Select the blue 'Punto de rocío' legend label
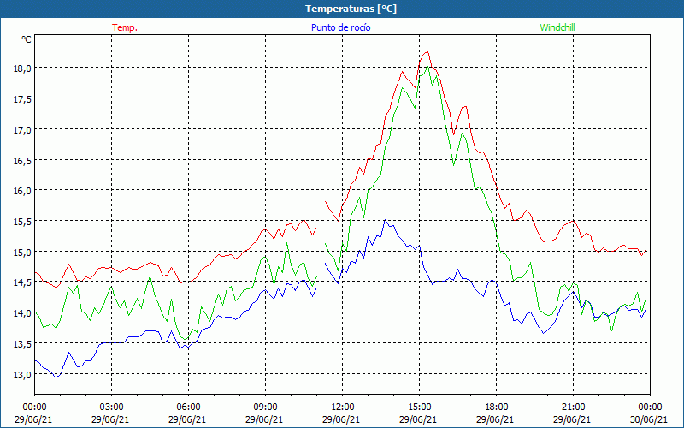Screen dimensions: 684x428 pos(340,27)
